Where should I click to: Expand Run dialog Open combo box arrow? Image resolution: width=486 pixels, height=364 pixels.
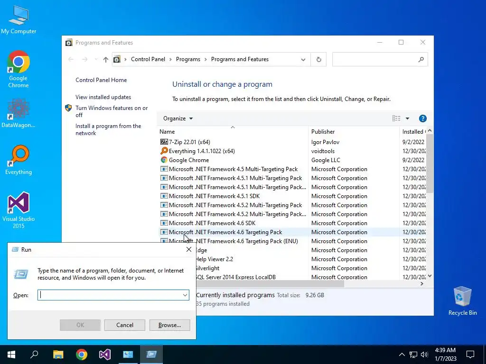pyautogui.click(x=185, y=295)
